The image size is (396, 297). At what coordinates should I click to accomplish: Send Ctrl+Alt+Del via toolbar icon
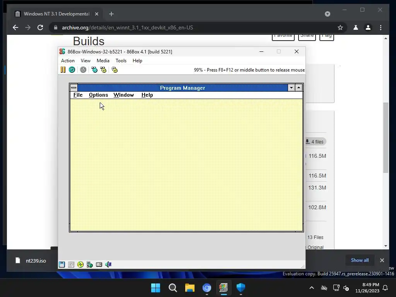point(94,70)
